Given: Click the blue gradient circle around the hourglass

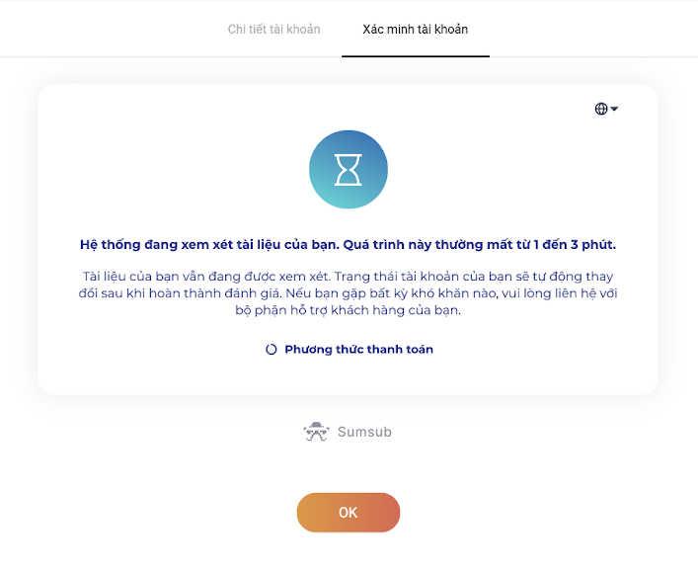Looking at the screenshot, I should pyautogui.click(x=324, y=193).
